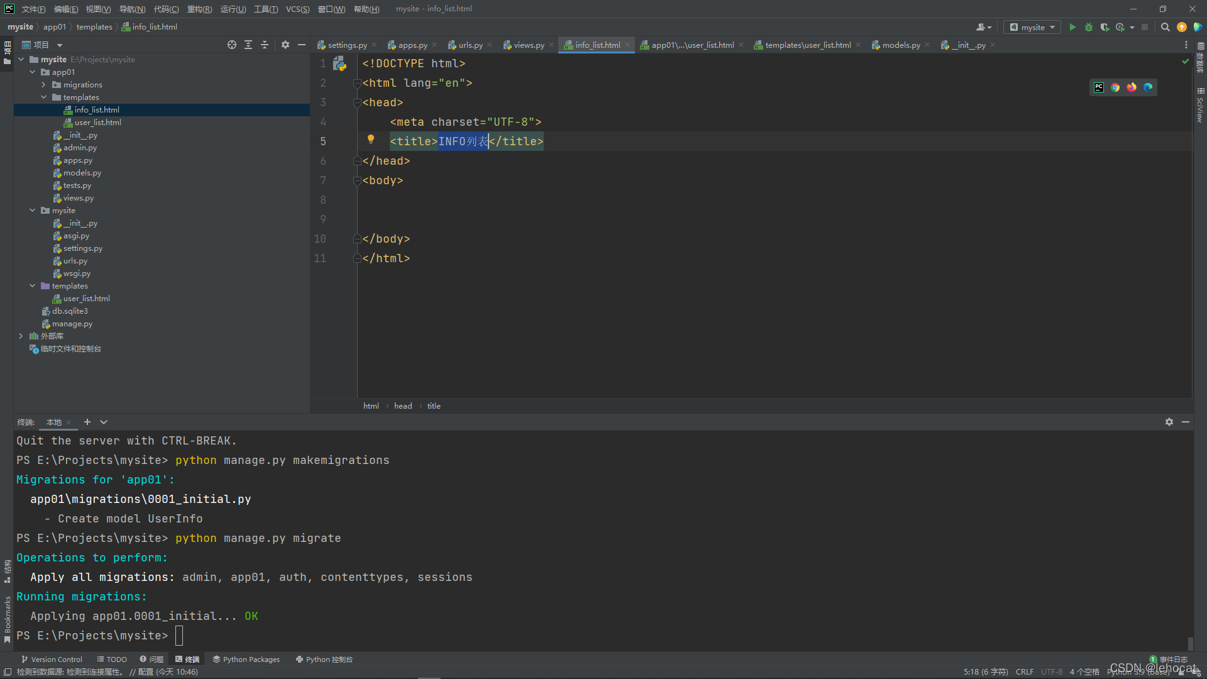This screenshot has height=679, width=1207.
Task: Open Firefox browser preview icon in editor
Action: click(x=1132, y=87)
